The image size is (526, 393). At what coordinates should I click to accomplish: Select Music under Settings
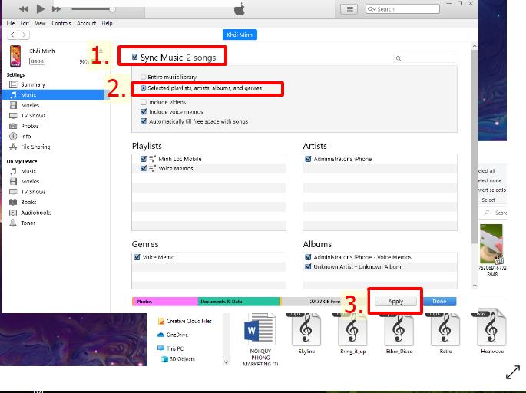[53, 95]
